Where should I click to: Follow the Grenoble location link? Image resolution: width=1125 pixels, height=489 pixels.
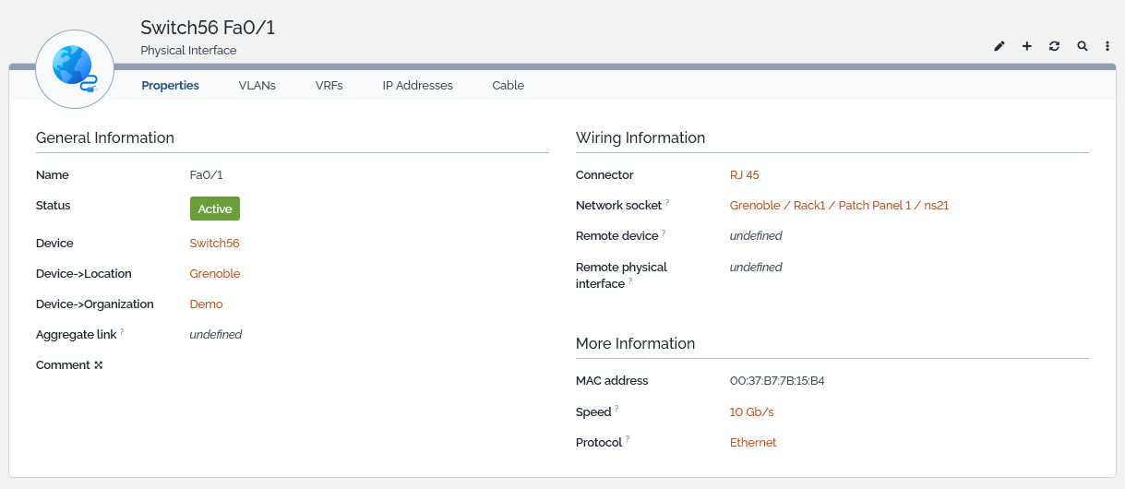pos(215,274)
